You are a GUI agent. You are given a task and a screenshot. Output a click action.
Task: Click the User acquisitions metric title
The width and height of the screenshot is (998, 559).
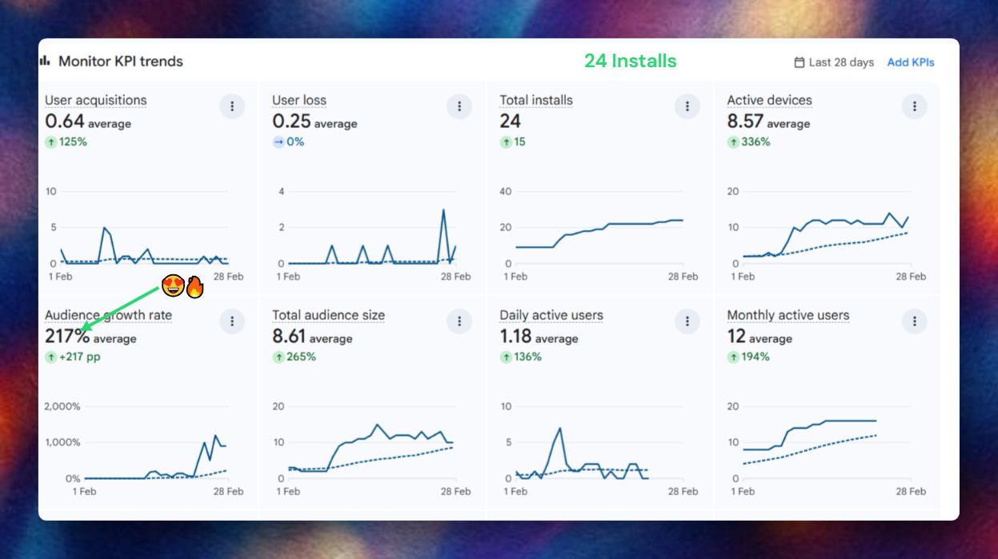tap(95, 100)
